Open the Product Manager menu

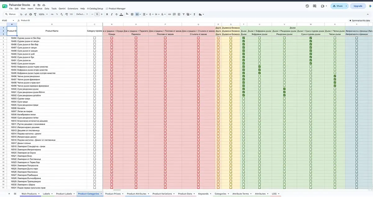point(116,9)
